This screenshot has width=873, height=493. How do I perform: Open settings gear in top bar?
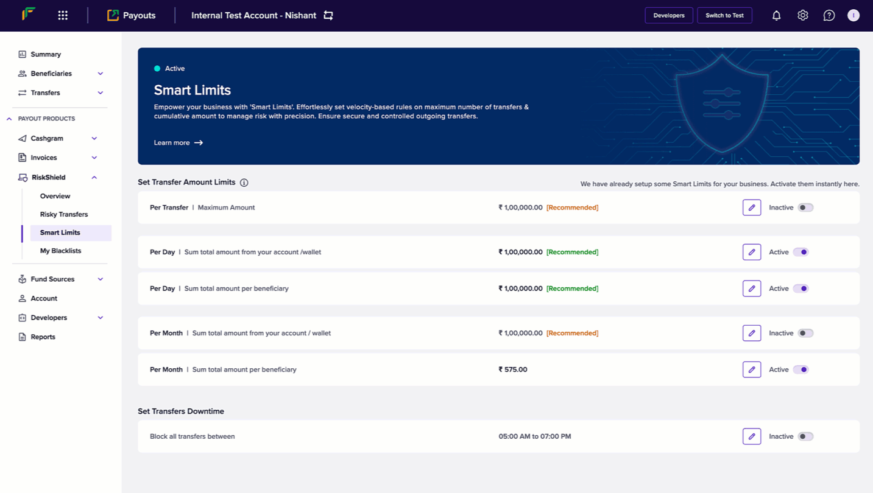(x=803, y=15)
